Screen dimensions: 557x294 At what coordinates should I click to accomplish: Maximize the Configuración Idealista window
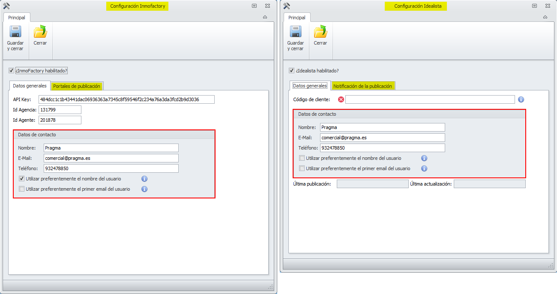(534, 6)
